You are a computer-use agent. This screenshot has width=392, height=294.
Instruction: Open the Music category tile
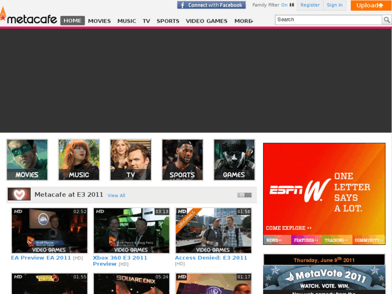[79, 160]
